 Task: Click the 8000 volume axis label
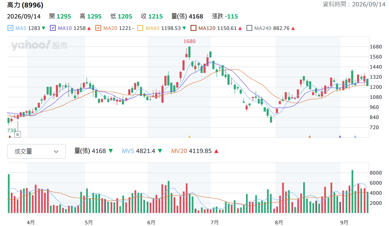(x=376, y=173)
